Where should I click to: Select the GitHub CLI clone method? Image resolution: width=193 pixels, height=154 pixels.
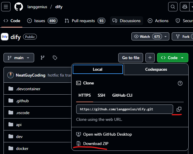click(x=122, y=95)
